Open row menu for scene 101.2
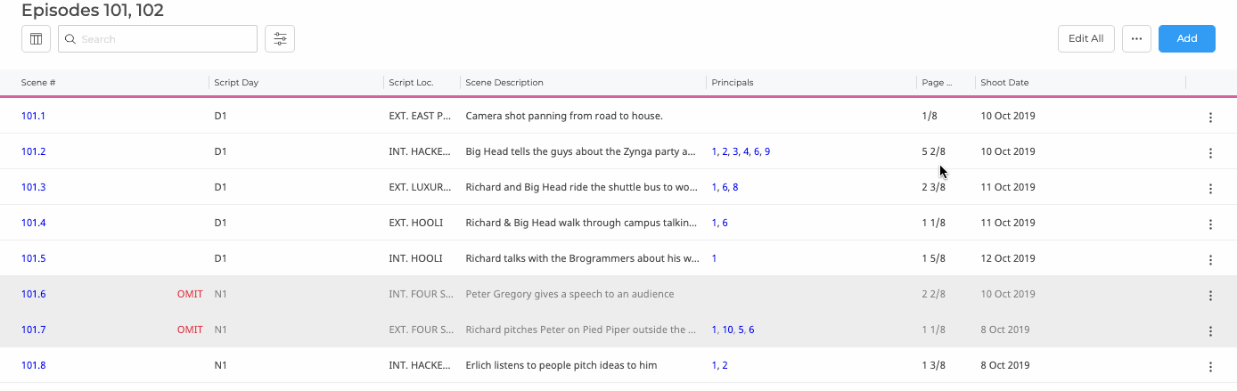 coord(1210,152)
